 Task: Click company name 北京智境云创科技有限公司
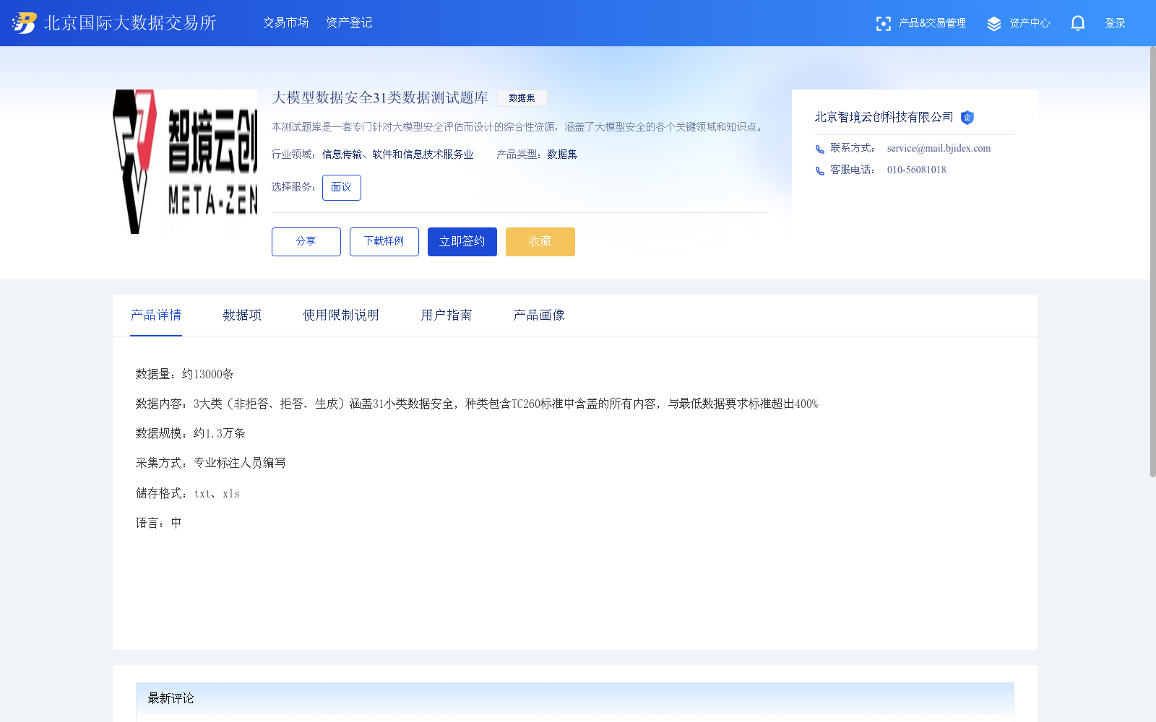pyautogui.click(x=884, y=117)
